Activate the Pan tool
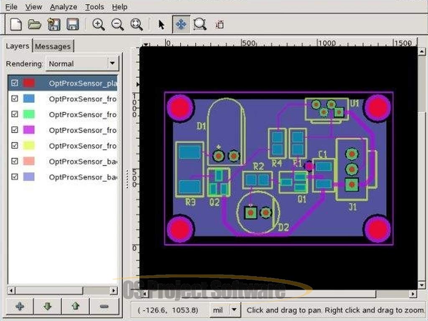Screen dimensions: 428x321 pyautogui.click(x=181, y=24)
